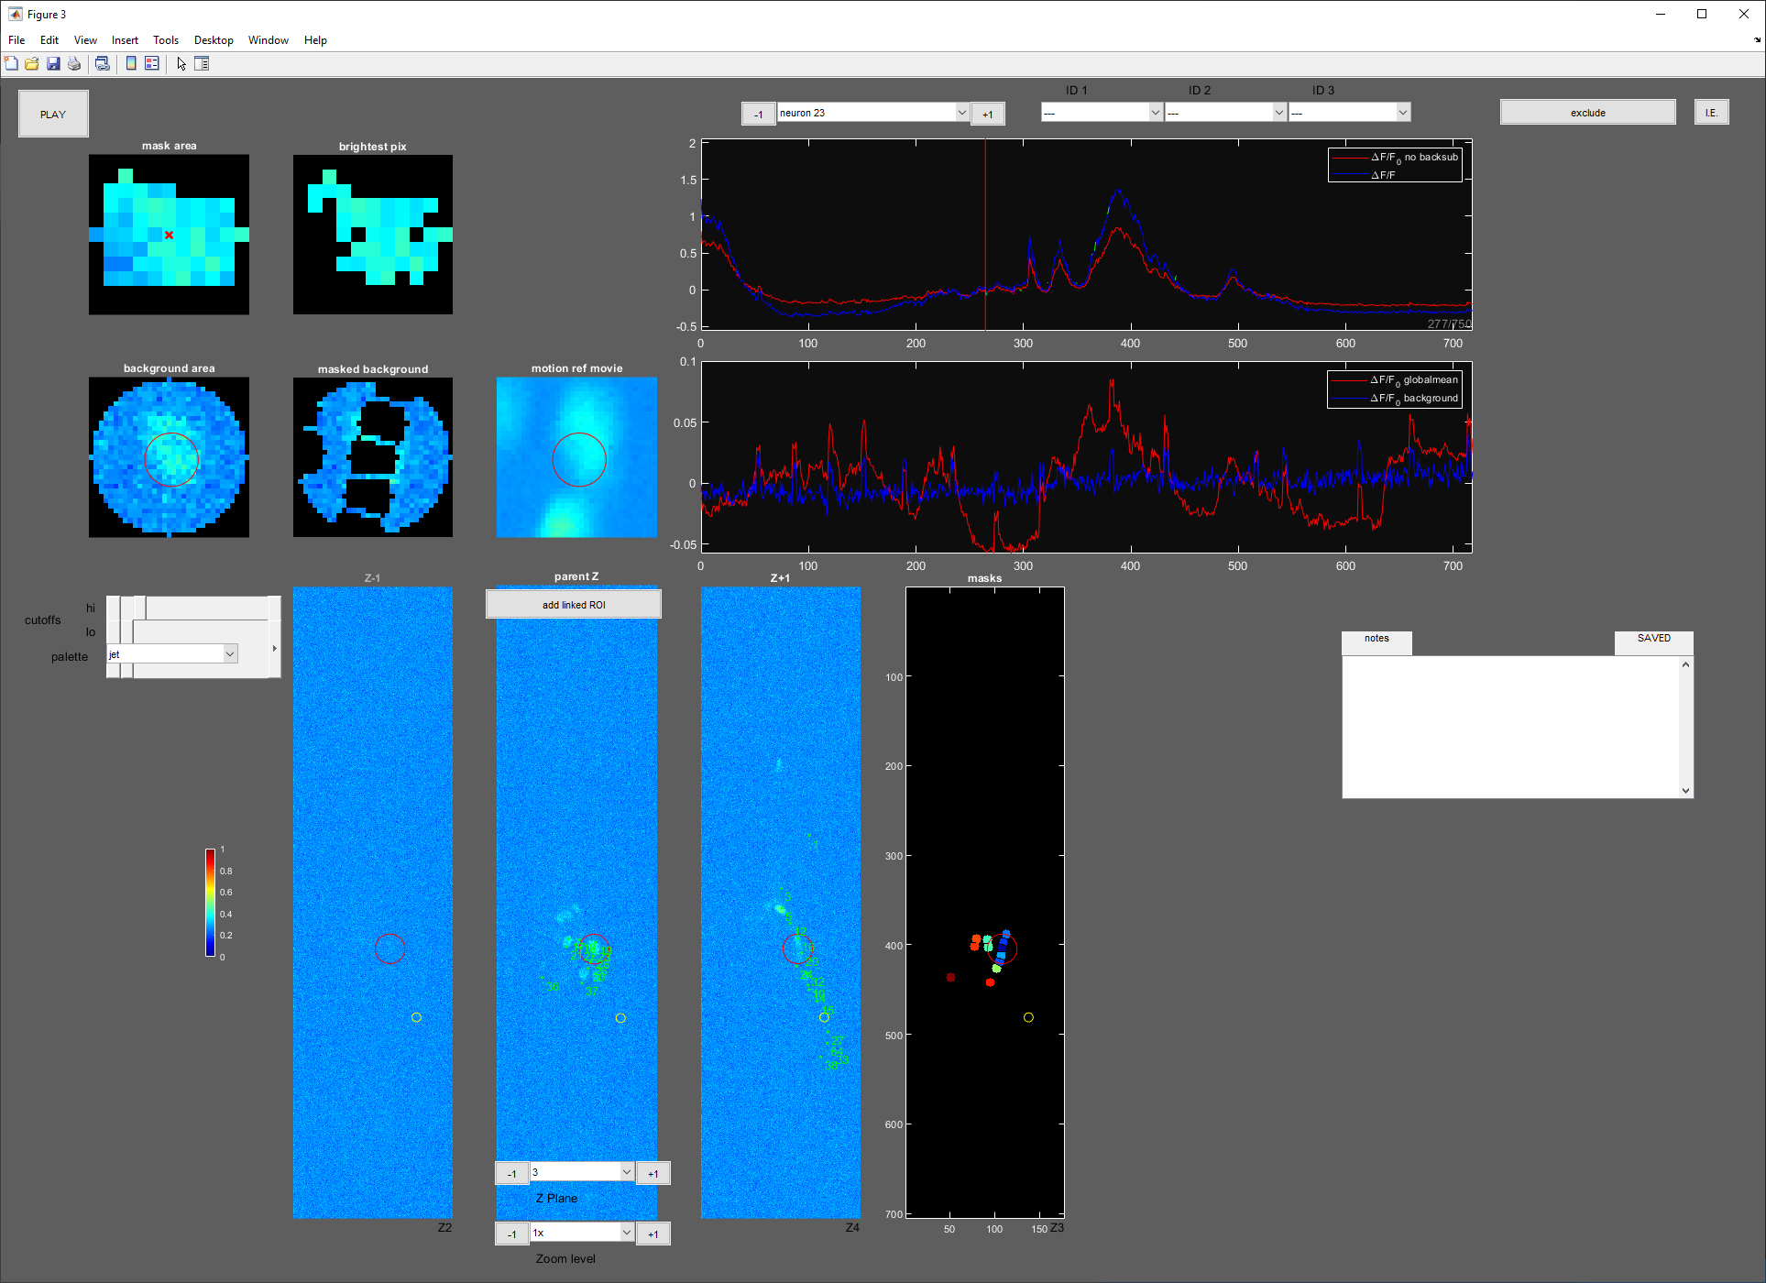The width and height of the screenshot is (1766, 1283).
Task: Click the New Figure toolbar icon
Action: pos(11,64)
